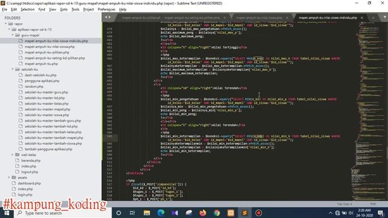This screenshot has width=388, height=218.
Task: Close the mapel-ampuh-ku-seting-kd-pilihan.php tab
Action: [x=225, y=18]
